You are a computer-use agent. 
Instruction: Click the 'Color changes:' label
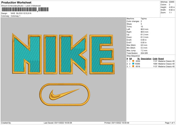pyautogui.click(x=133, y=21)
